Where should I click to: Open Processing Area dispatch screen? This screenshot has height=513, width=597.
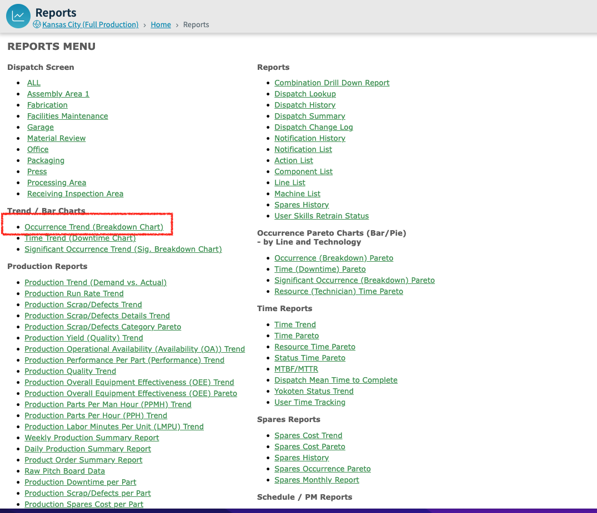56,182
